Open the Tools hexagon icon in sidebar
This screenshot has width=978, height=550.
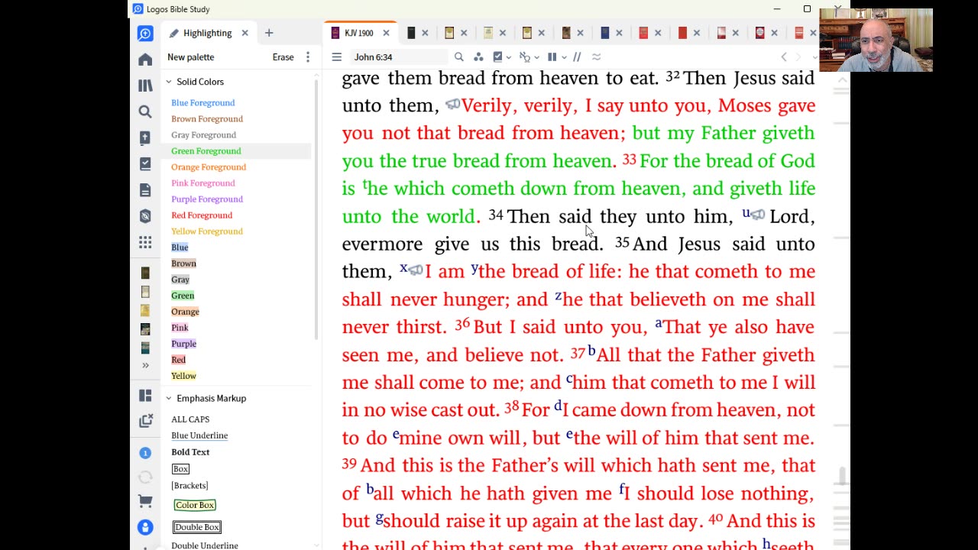tap(145, 215)
